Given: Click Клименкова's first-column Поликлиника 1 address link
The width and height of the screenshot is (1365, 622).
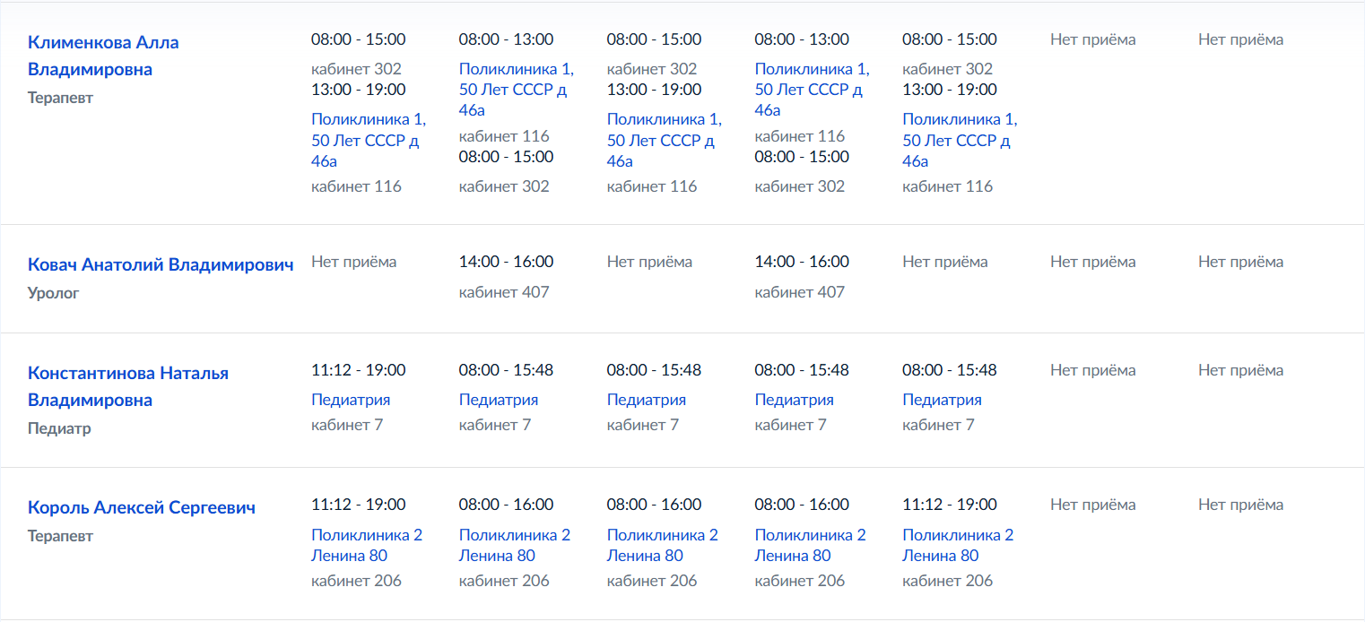Looking at the screenshot, I should point(369,140).
